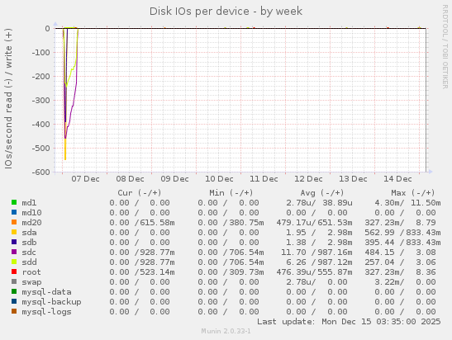This screenshot has height=340, width=452.
Task: Click the root red legend swatch
Action: (14, 272)
